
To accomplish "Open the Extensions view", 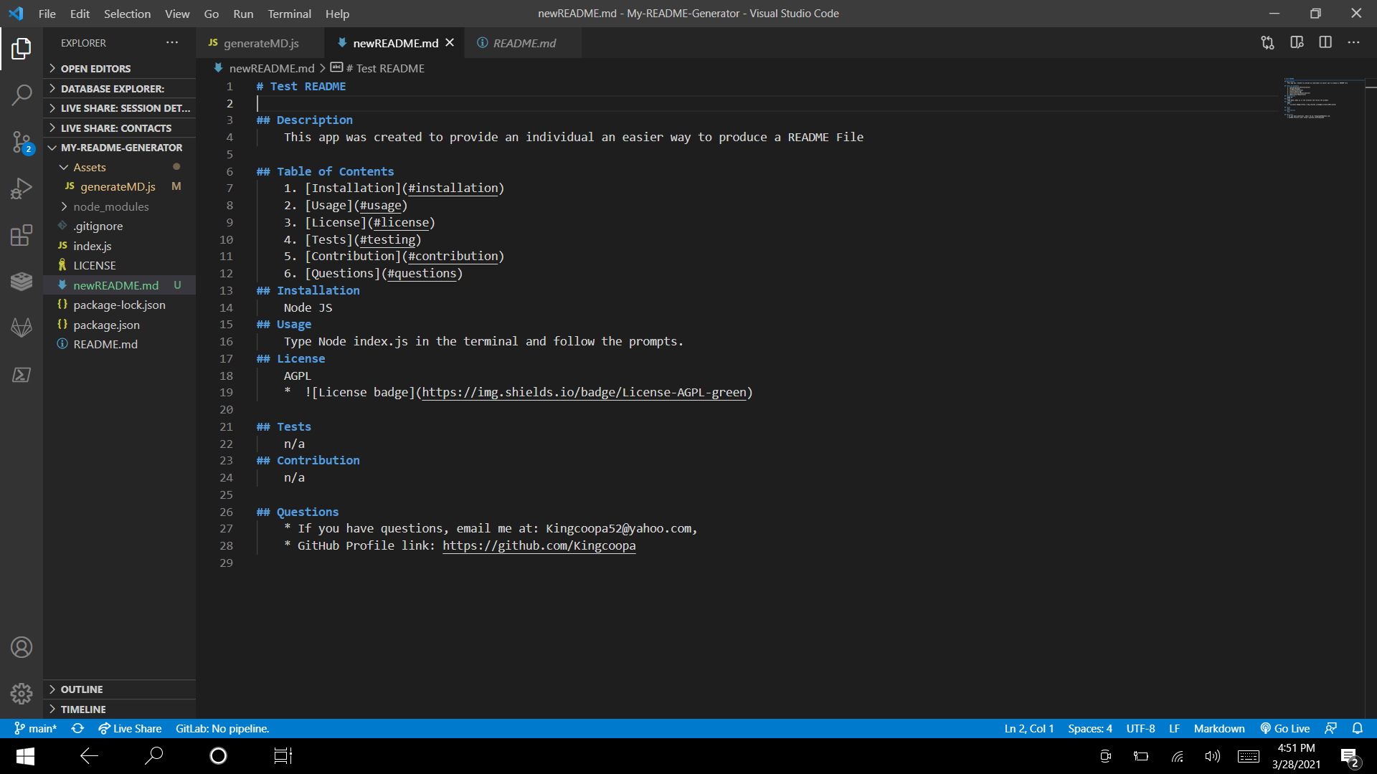I will coord(22,234).
